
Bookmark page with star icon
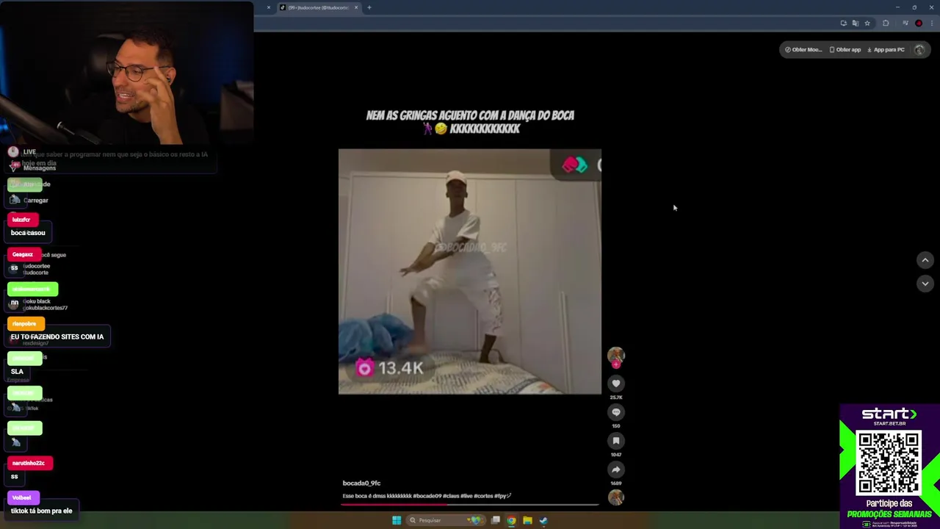click(x=867, y=23)
